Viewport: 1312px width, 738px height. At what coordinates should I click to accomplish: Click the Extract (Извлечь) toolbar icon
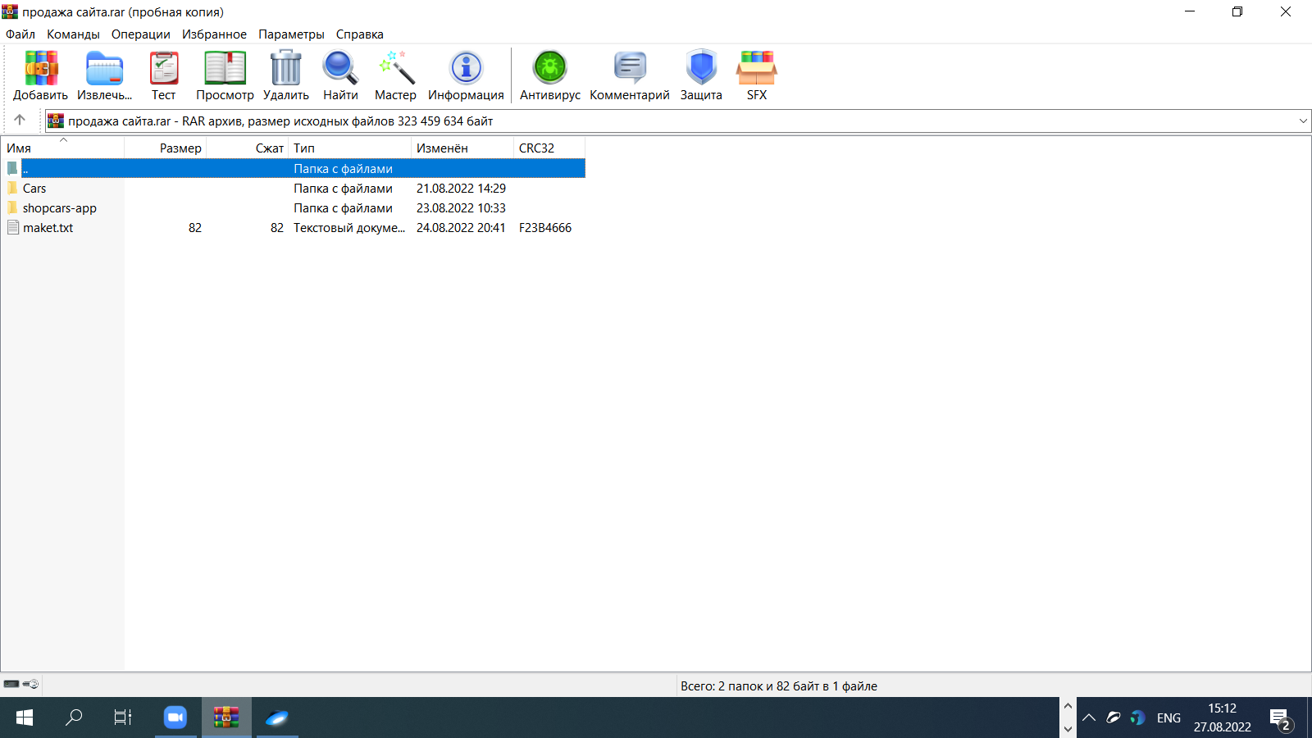[104, 69]
